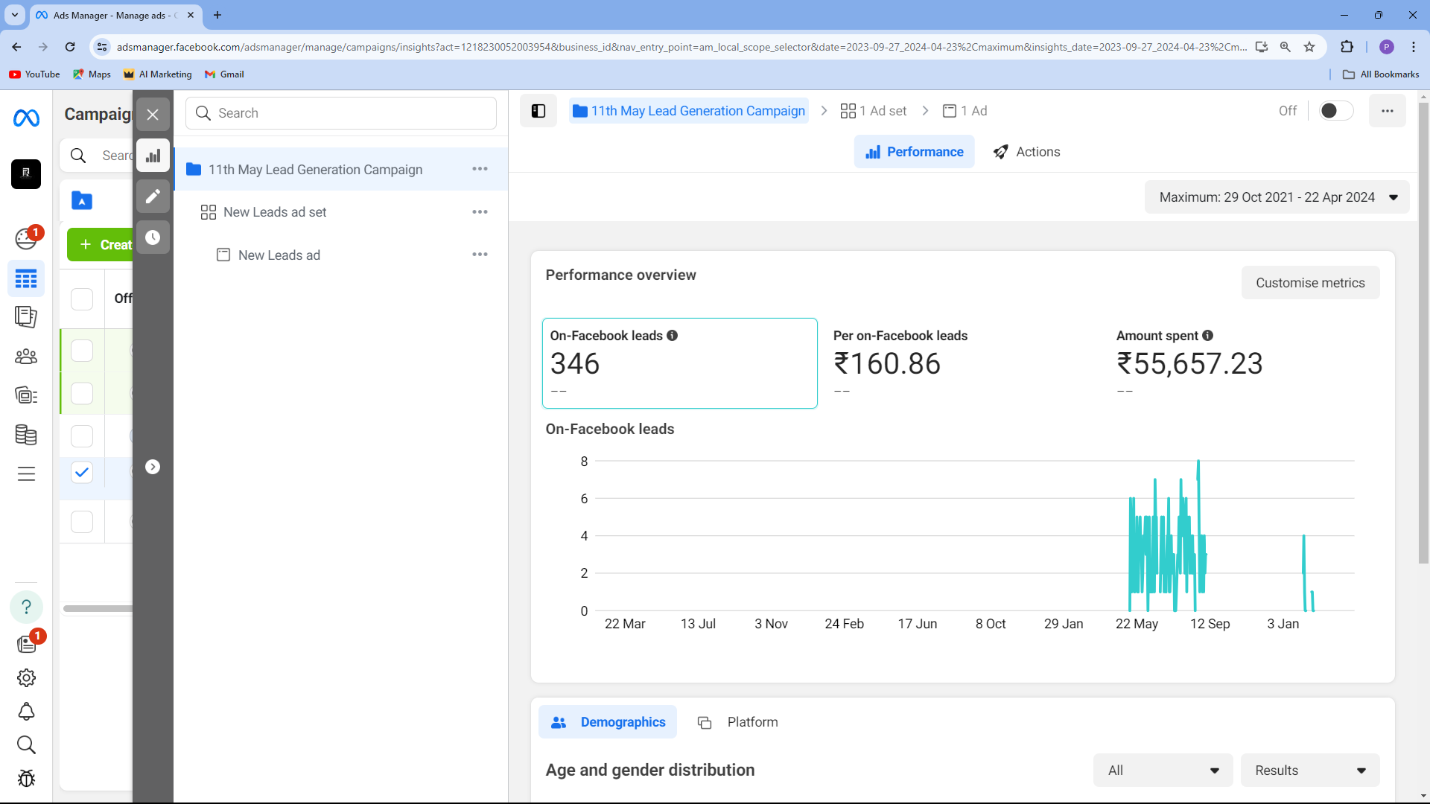Open the more options menu next to campaign toggle
The width and height of the screenshot is (1430, 804).
click(1387, 111)
